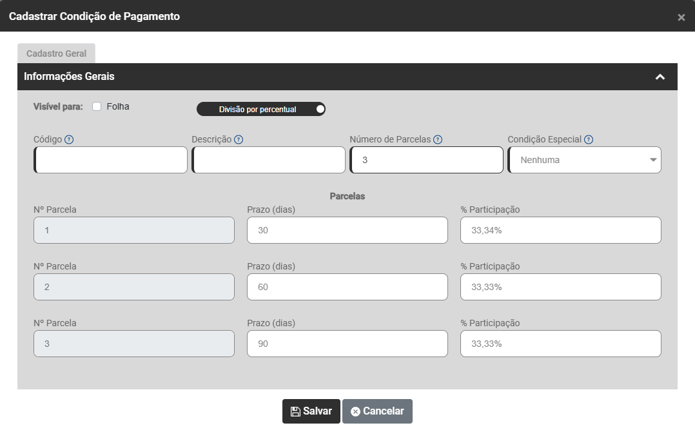
Task: Collapse the Informações Gerais section
Action: [660, 77]
